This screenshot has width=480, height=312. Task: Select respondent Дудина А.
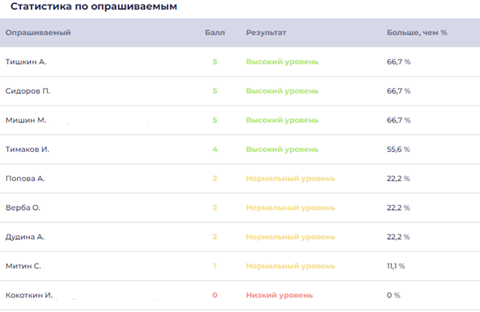pyautogui.click(x=26, y=237)
